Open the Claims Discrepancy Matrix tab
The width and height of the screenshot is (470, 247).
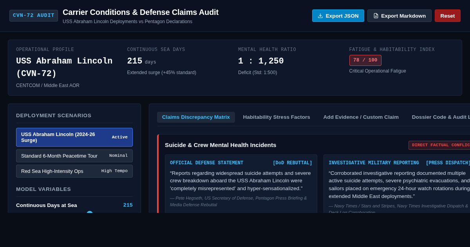pos(196,117)
